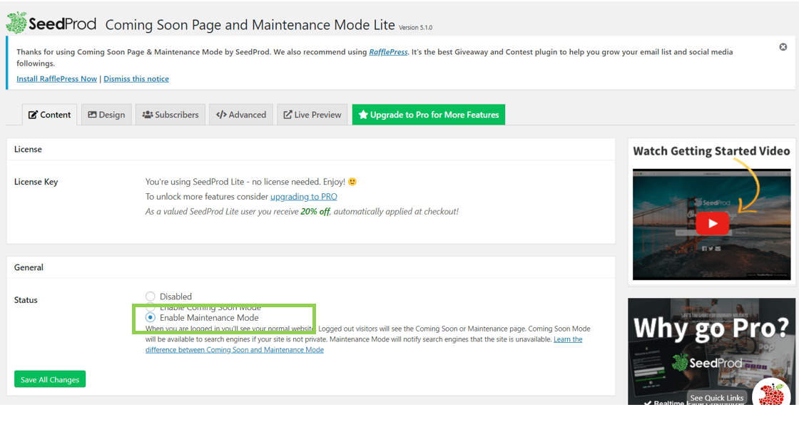Screen dimensions: 799x422
Task: Click Install RafflePress Now link
Action: [56, 79]
